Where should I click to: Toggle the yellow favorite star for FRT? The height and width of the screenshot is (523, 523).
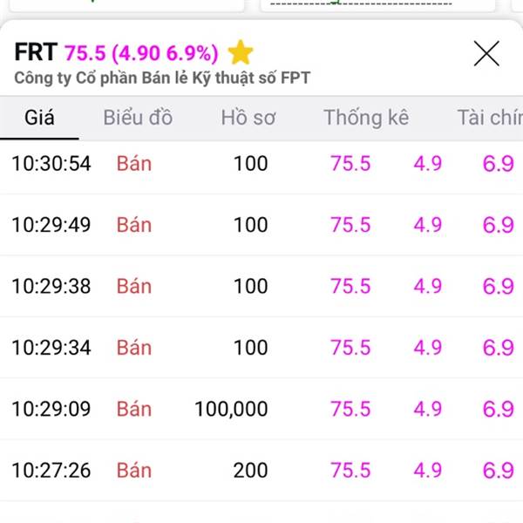(x=241, y=52)
